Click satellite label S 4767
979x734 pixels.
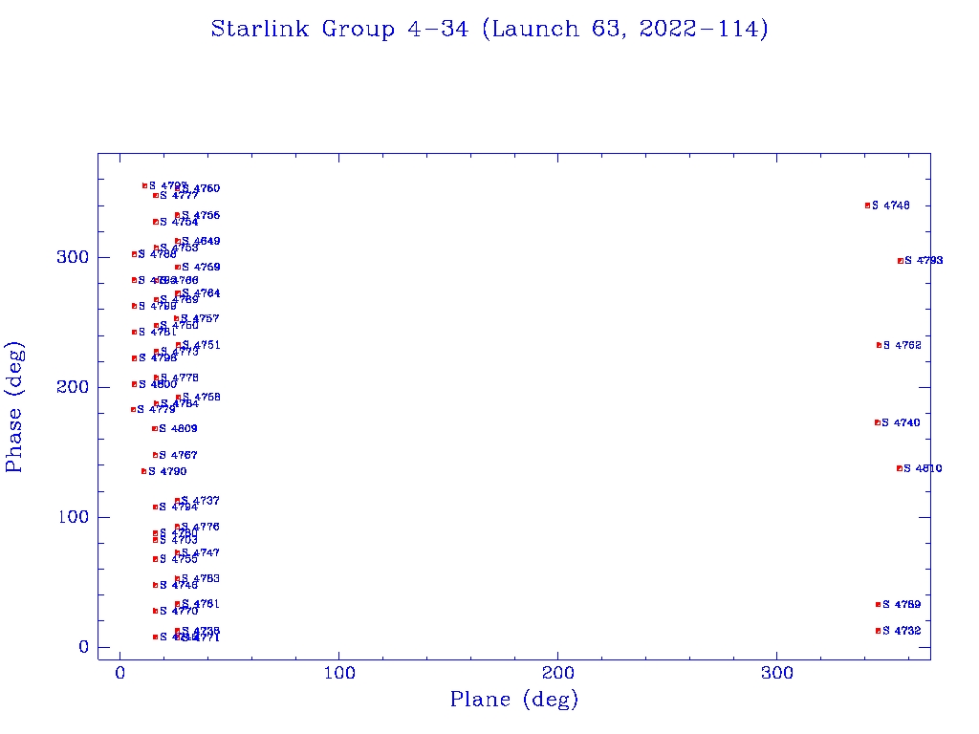click(178, 455)
